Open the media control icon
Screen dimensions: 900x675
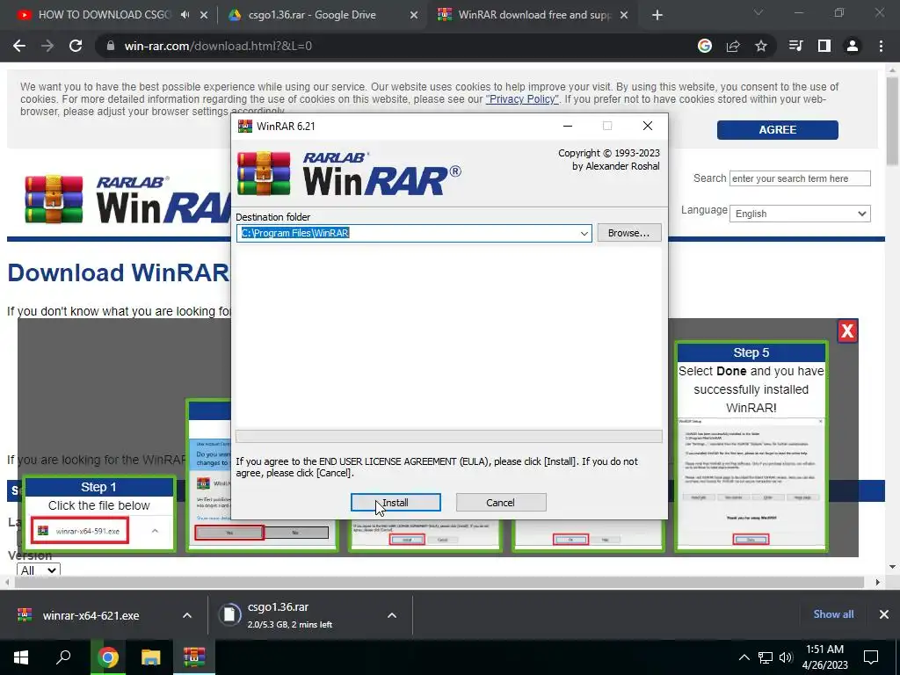tap(796, 46)
